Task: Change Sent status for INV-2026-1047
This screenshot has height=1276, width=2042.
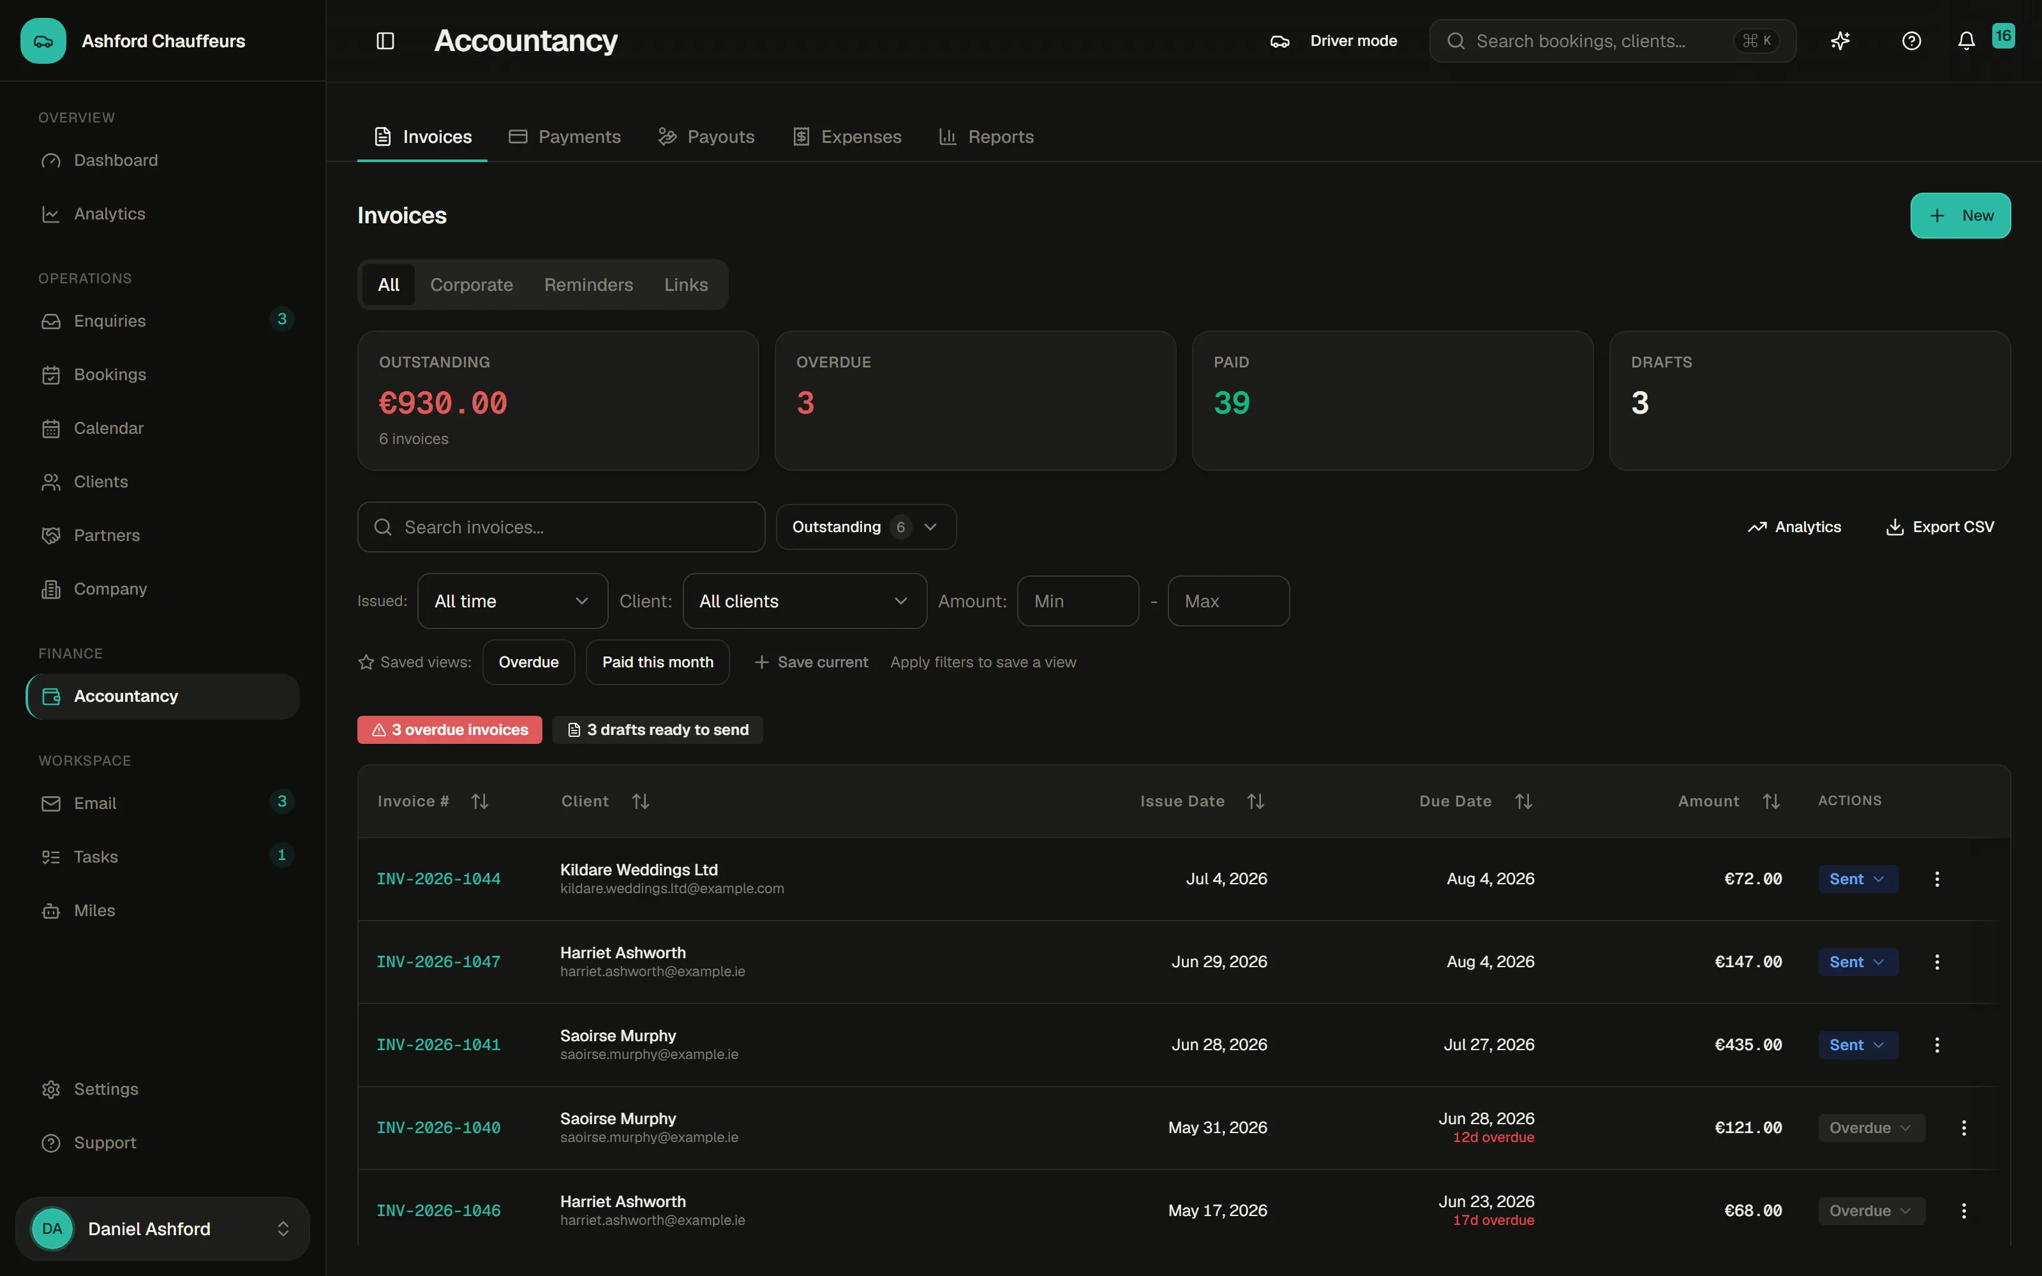Action: [1858, 961]
